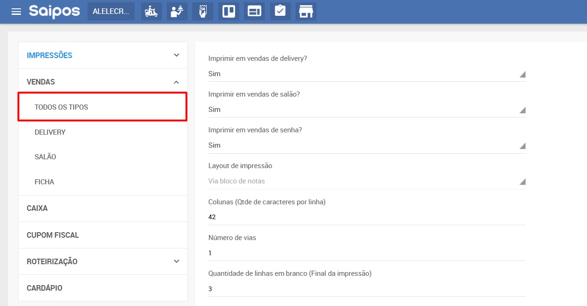Click the Saipos logo
587x306 pixels.
click(54, 12)
